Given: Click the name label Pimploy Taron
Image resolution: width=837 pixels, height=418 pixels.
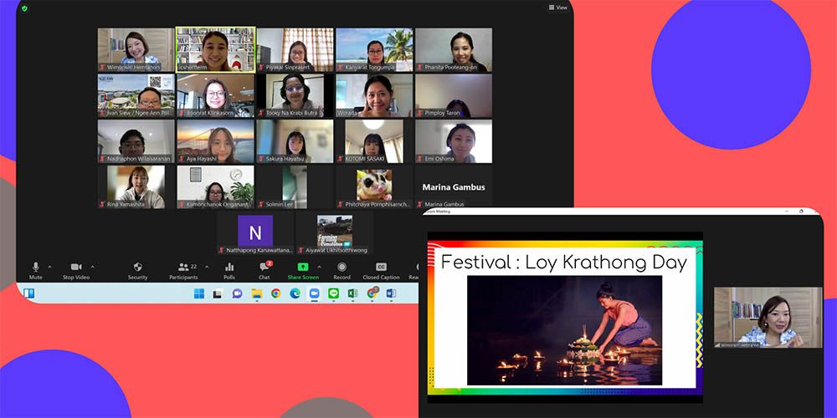Looking at the screenshot, I should tap(442, 113).
